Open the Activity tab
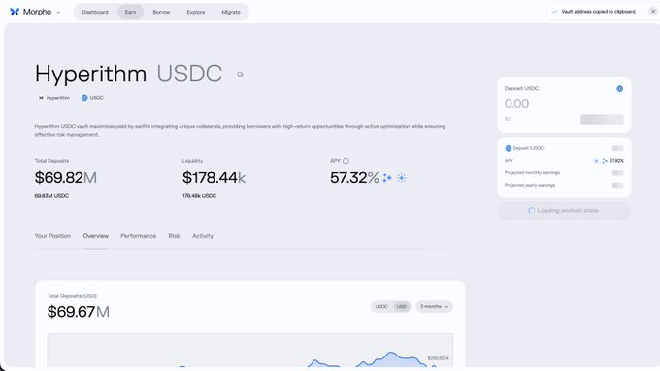Viewport: 660px width, 371px height. pyautogui.click(x=203, y=236)
